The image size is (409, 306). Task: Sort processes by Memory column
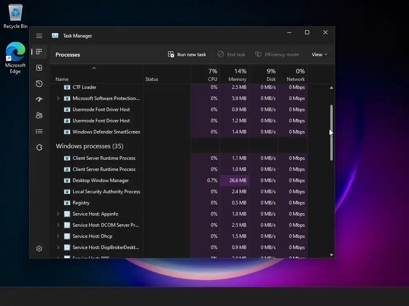[x=234, y=75]
